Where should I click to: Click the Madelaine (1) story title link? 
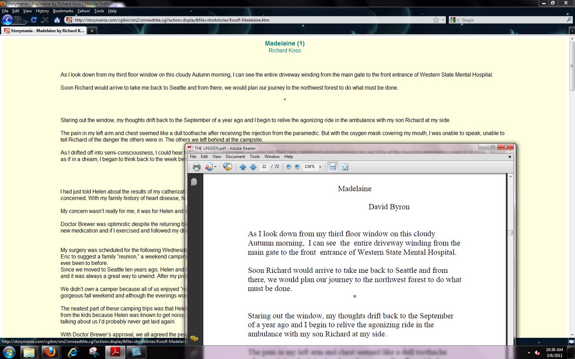(285, 43)
